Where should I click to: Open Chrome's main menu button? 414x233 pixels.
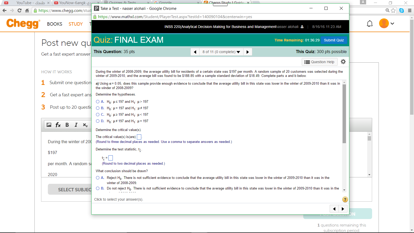pos(410,11)
